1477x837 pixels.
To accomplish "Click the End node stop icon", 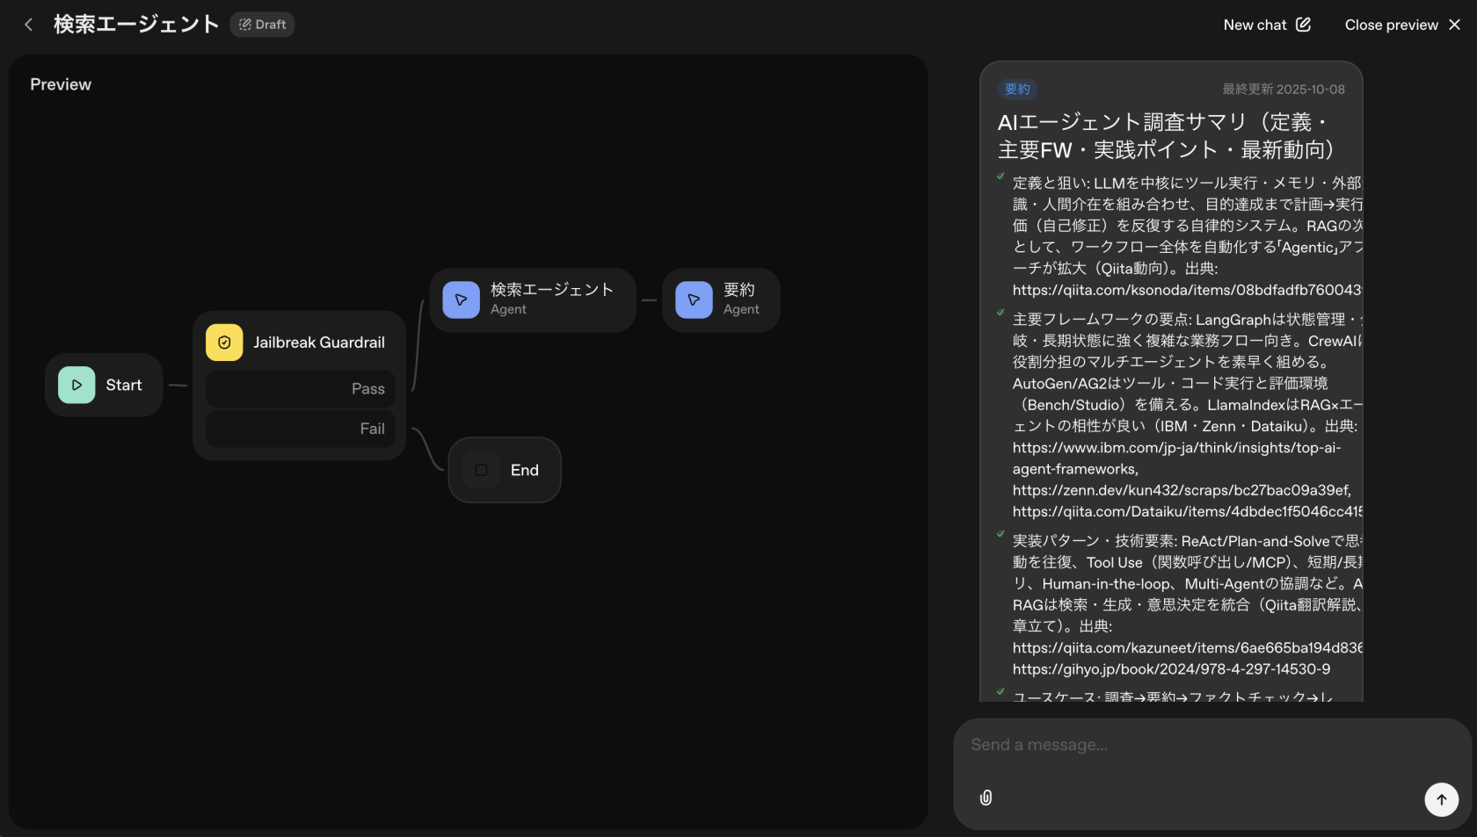I will (481, 470).
